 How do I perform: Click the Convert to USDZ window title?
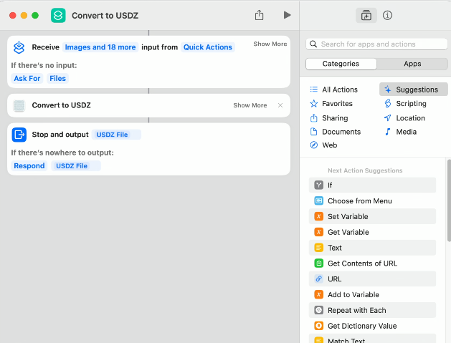click(105, 16)
